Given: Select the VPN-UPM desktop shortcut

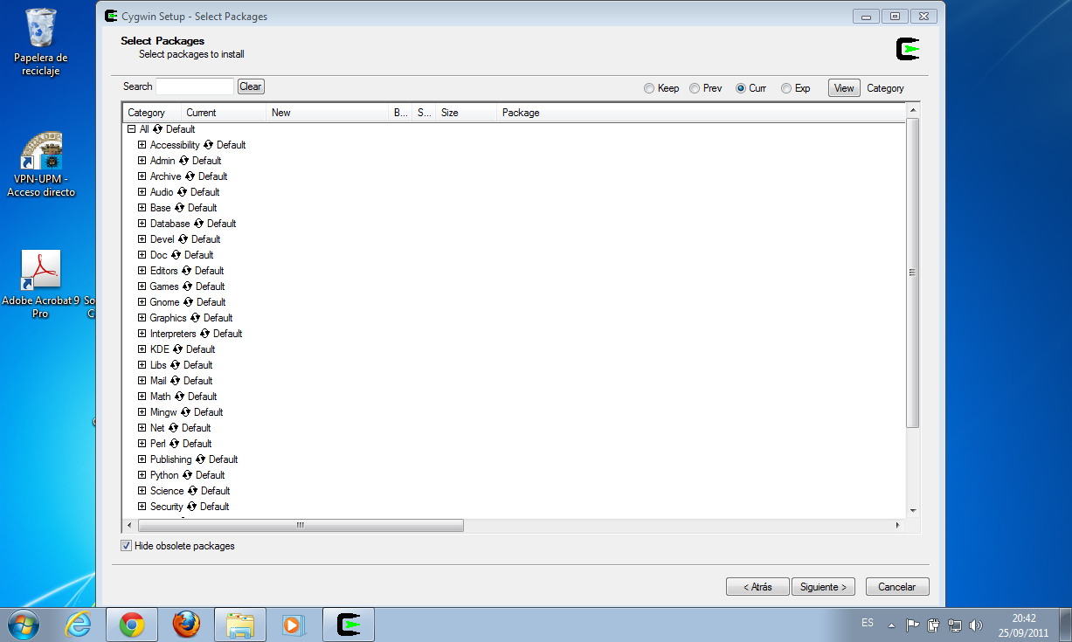Looking at the screenshot, I should click(41, 164).
